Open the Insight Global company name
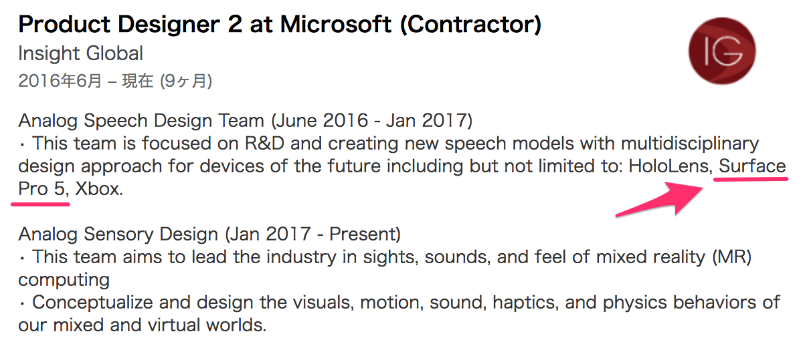The height and width of the screenshot is (350, 803). (80, 53)
